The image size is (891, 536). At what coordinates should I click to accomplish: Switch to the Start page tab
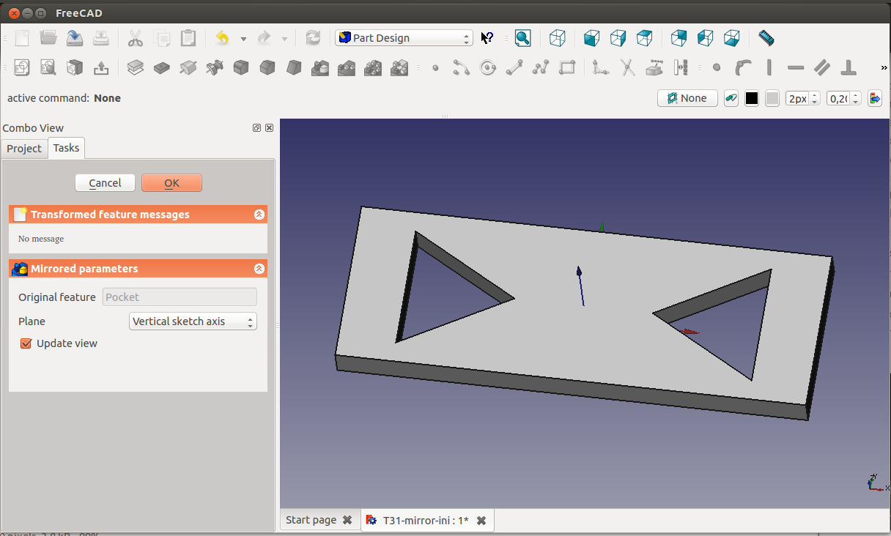pyautogui.click(x=311, y=520)
